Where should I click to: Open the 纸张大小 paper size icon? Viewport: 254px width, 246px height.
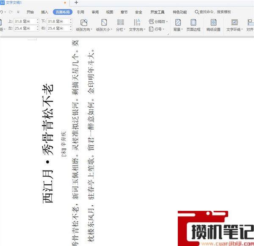(x=104, y=22)
